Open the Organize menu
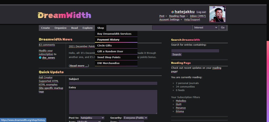269x122 pixels. click(60, 28)
